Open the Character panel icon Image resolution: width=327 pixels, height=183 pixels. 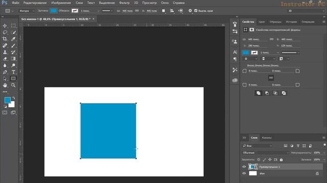pos(235,52)
